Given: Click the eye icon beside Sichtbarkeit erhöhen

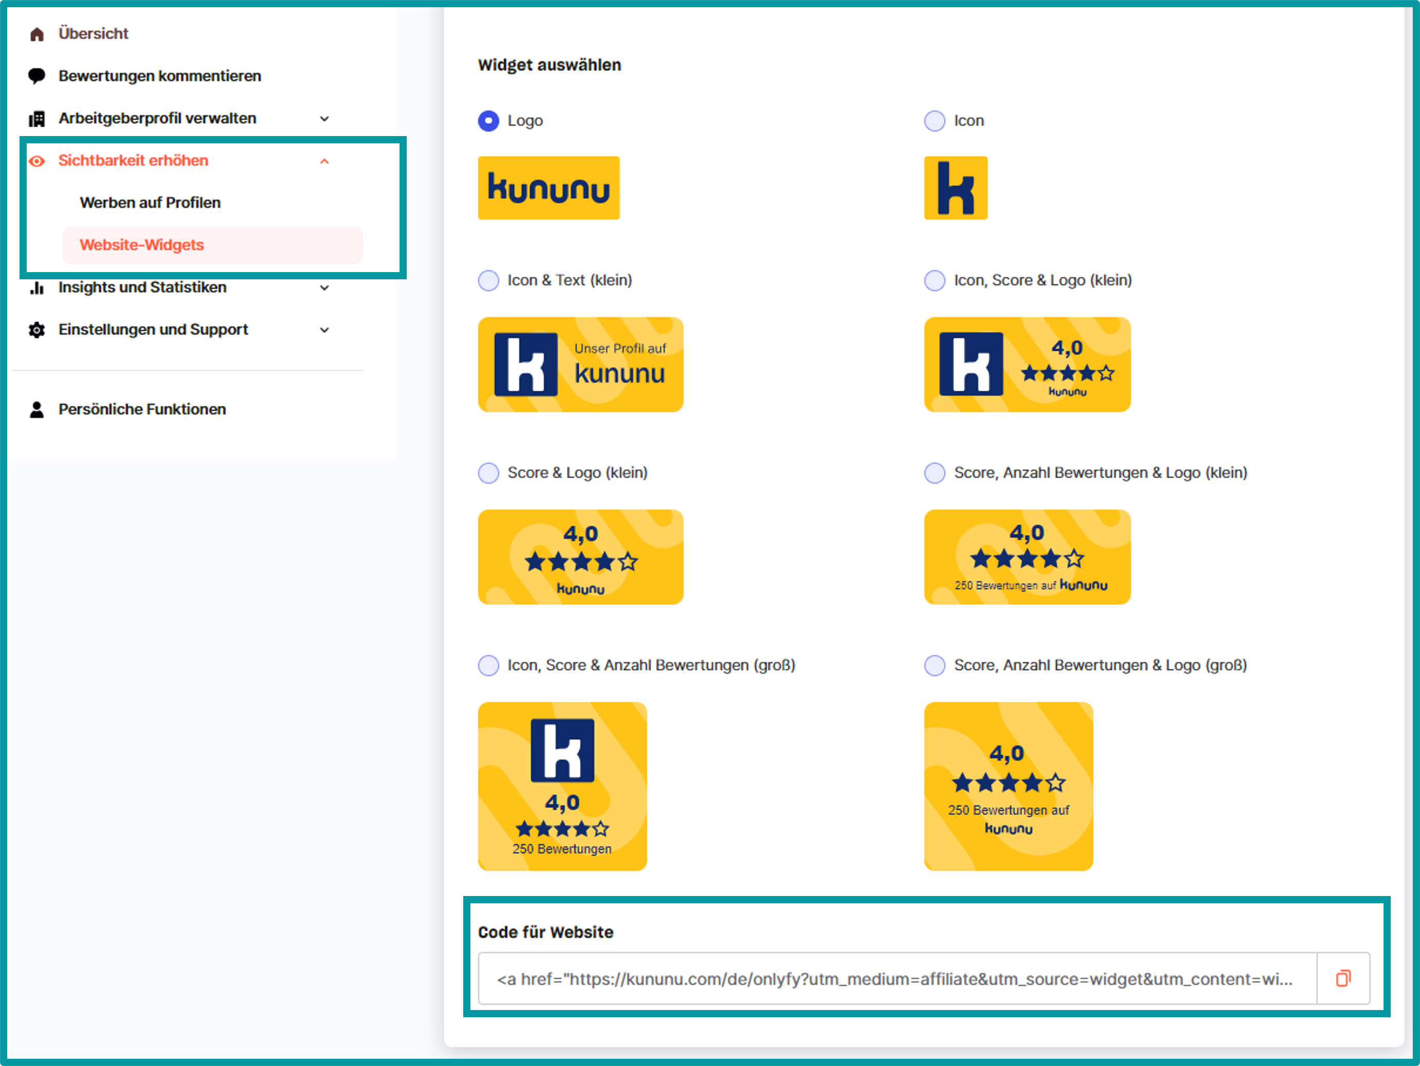Looking at the screenshot, I should 36,161.
